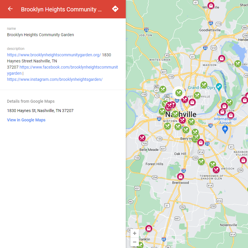Open the brooklynheightscommunitygarden.org website link
The image size is (248, 248).
pos(54,55)
